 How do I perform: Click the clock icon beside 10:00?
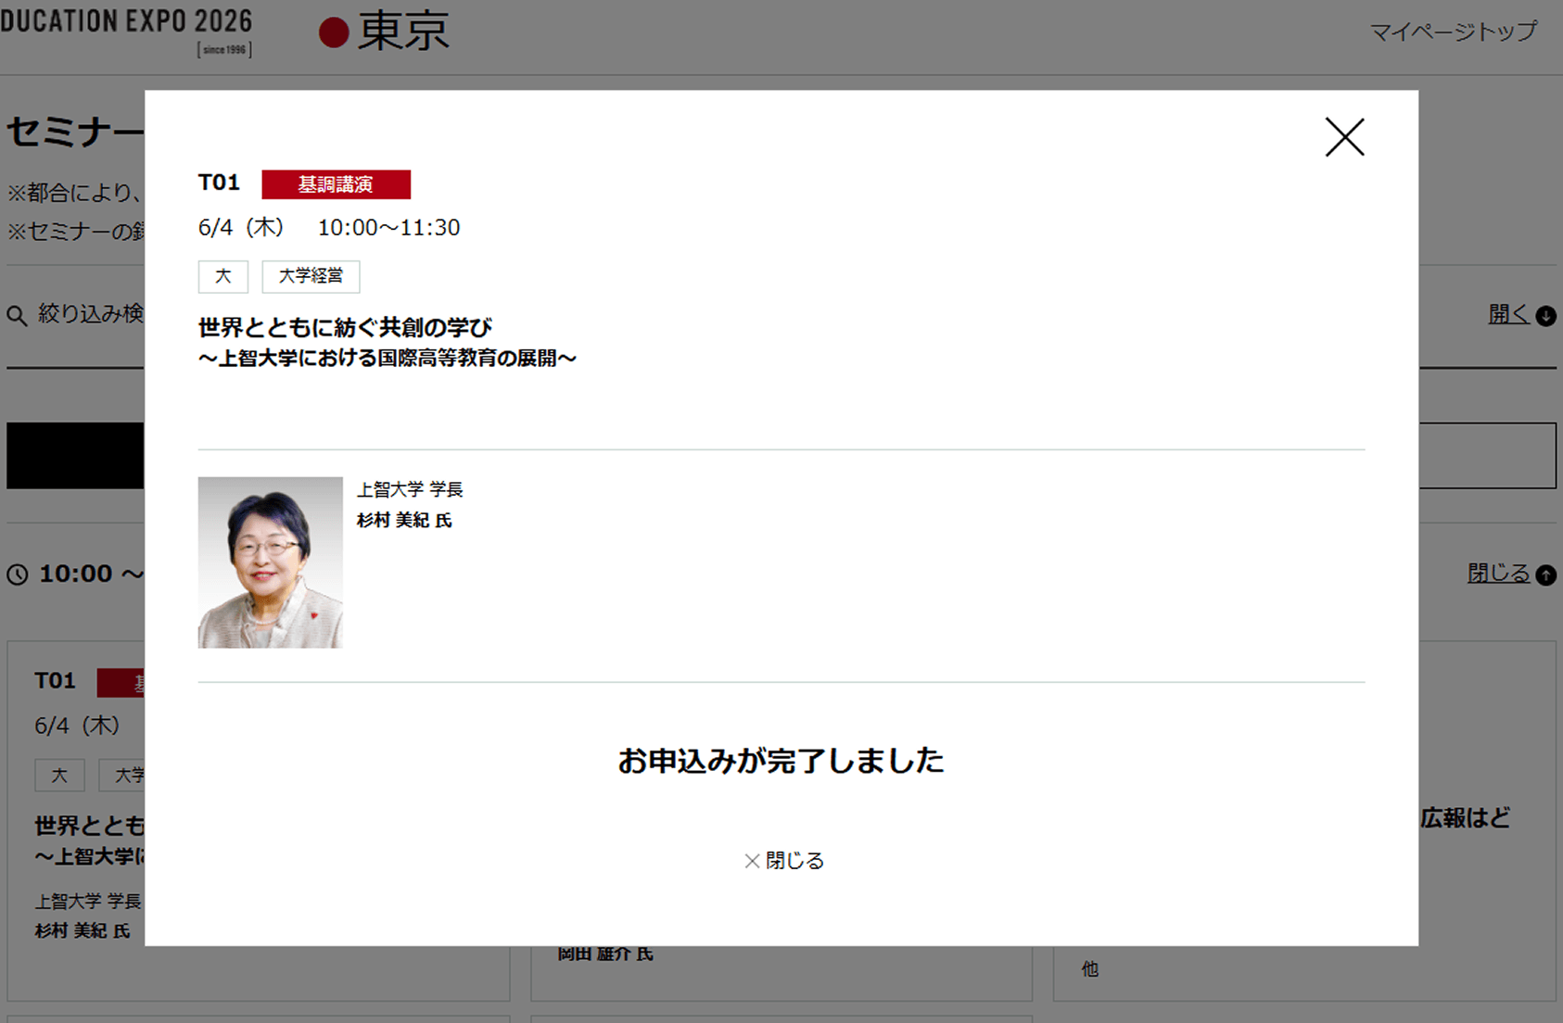(x=17, y=575)
